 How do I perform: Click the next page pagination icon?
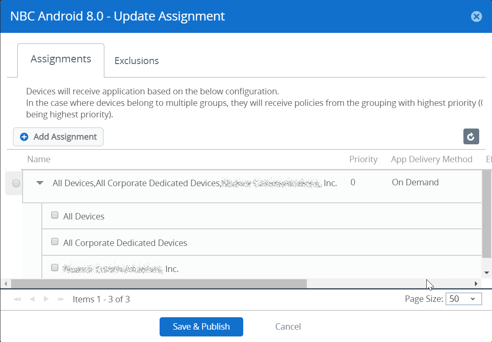pyautogui.click(x=46, y=299)
